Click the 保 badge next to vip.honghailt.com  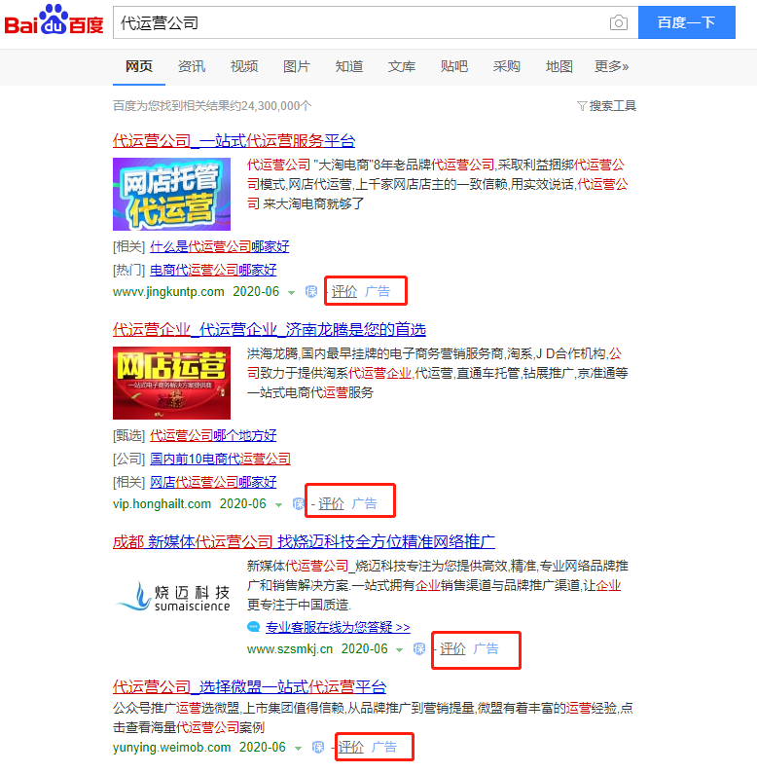[x=298, y=504]
